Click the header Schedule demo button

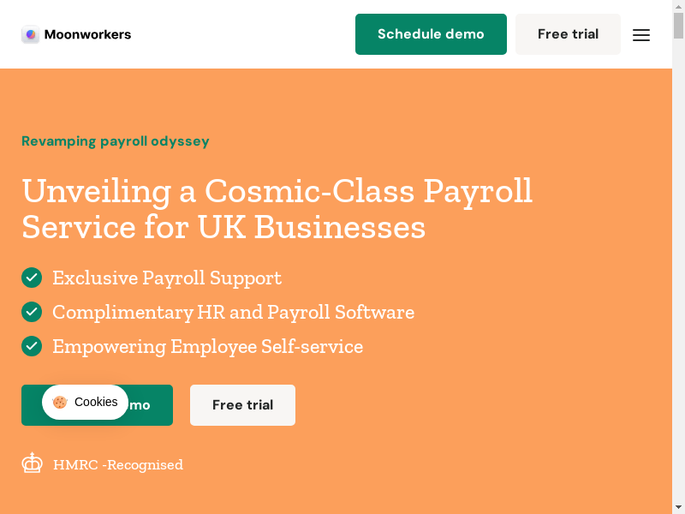point(431,34)
